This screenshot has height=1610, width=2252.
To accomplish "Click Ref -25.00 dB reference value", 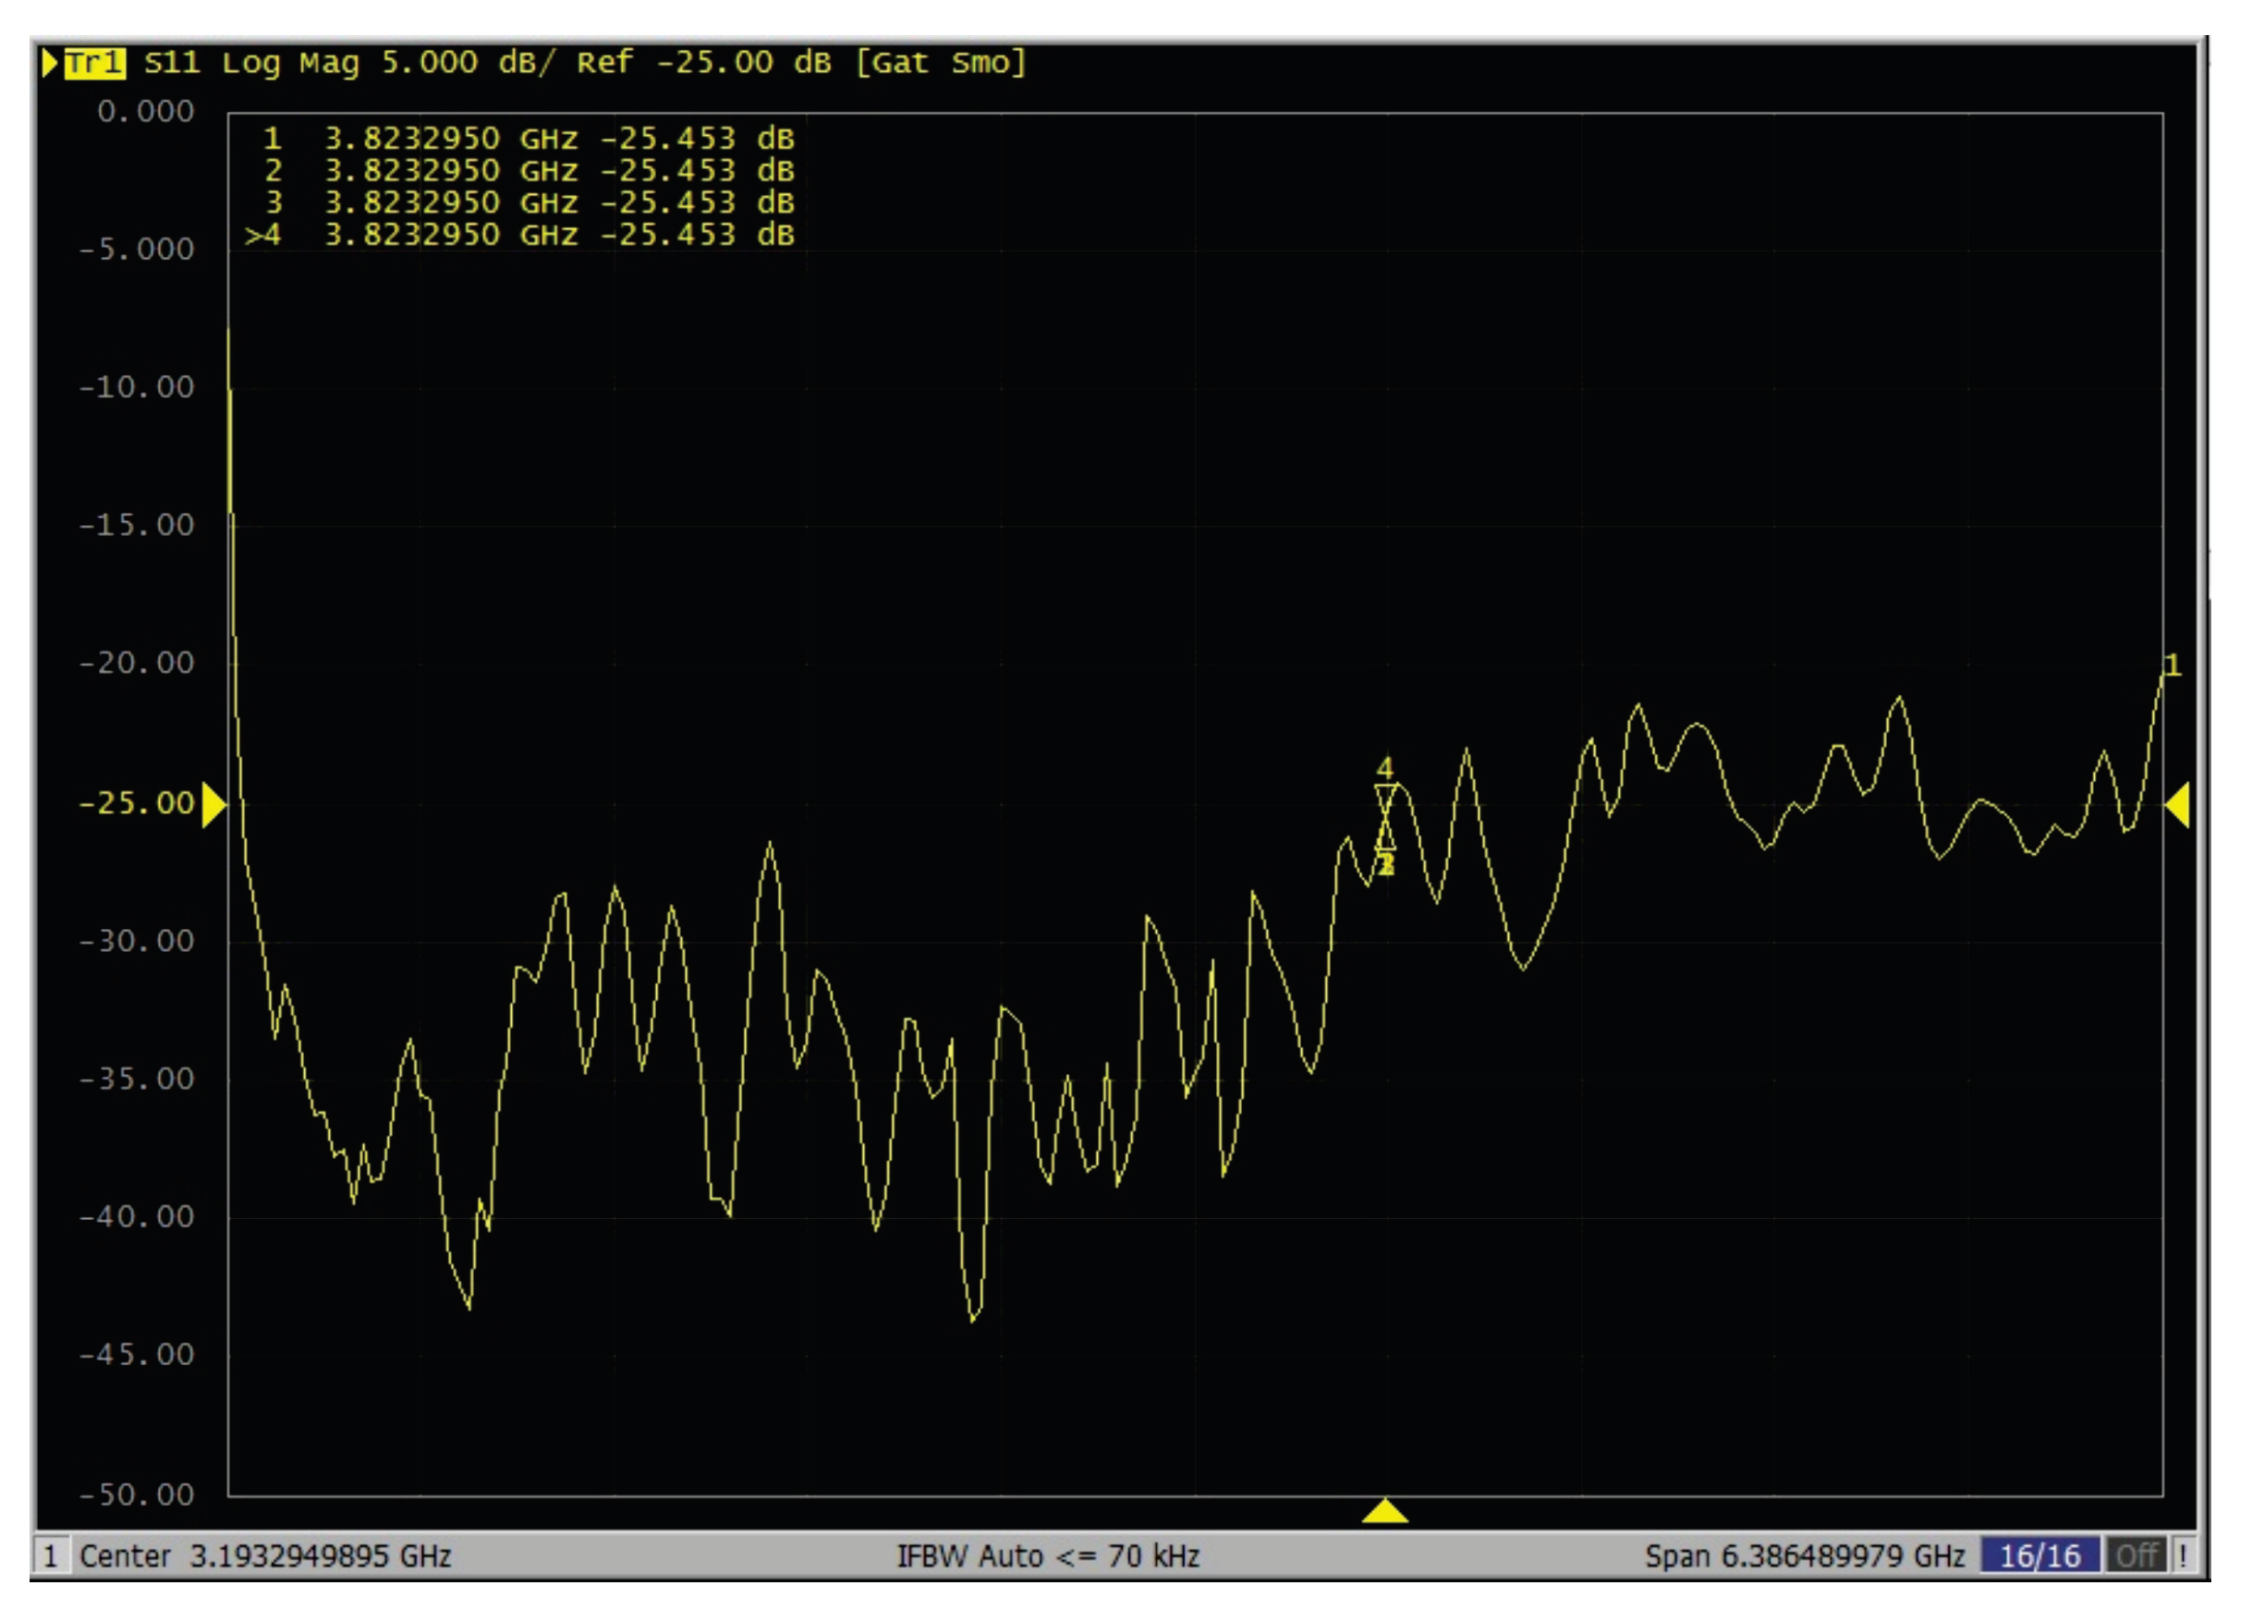I will [x=704, y=64].
